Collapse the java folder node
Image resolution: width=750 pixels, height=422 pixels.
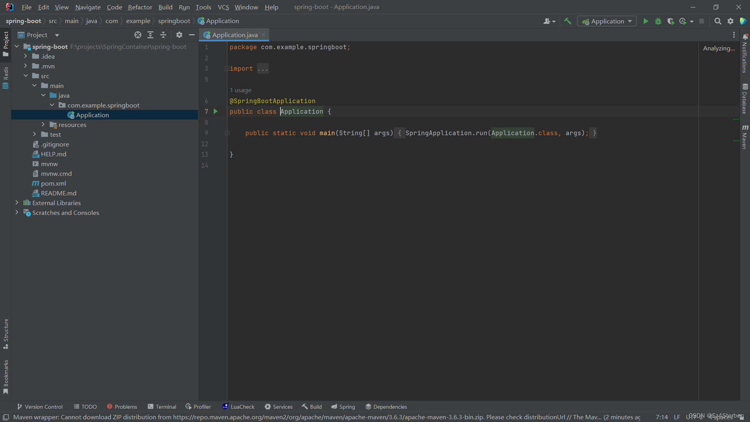click(43, 95)
